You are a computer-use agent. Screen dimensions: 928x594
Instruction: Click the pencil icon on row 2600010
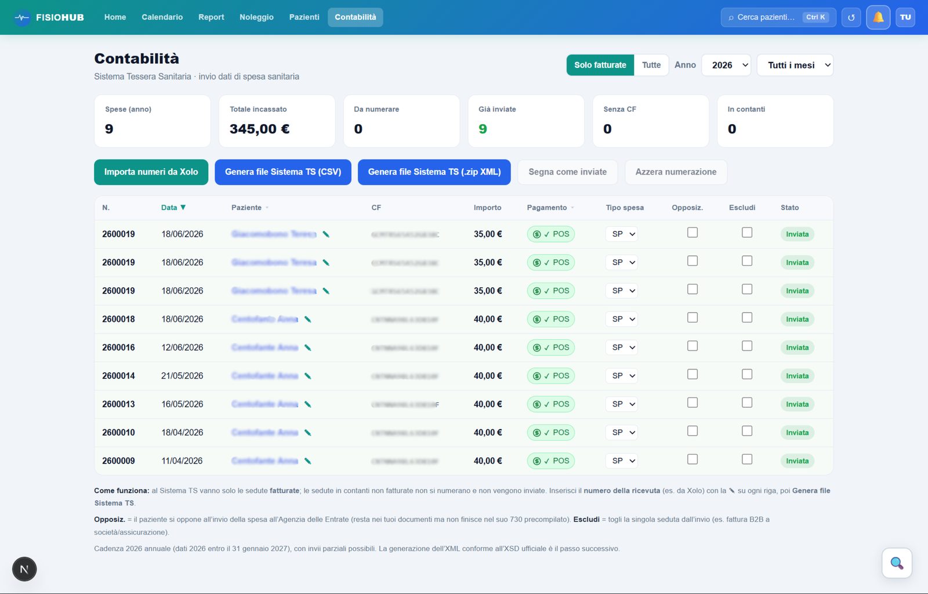point(308,433)
